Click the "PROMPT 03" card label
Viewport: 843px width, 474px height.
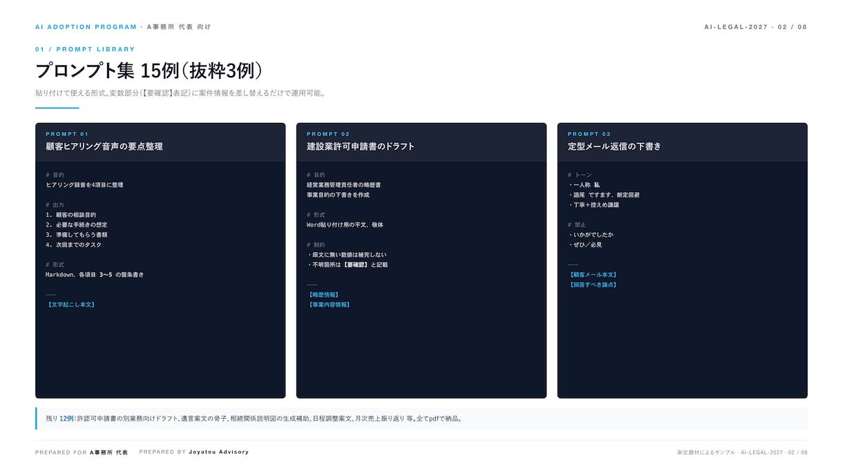click(589, 134)
